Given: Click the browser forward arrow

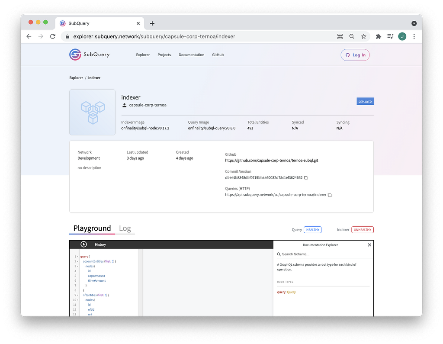Looking at the screenshot, I should coord(41,36).
